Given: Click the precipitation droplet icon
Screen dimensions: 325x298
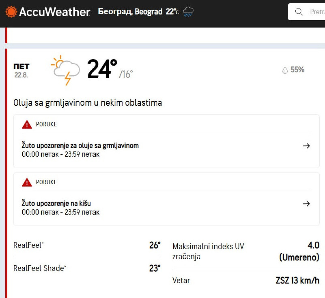Looking at the screenshot, I should click(x=285, y=70).
